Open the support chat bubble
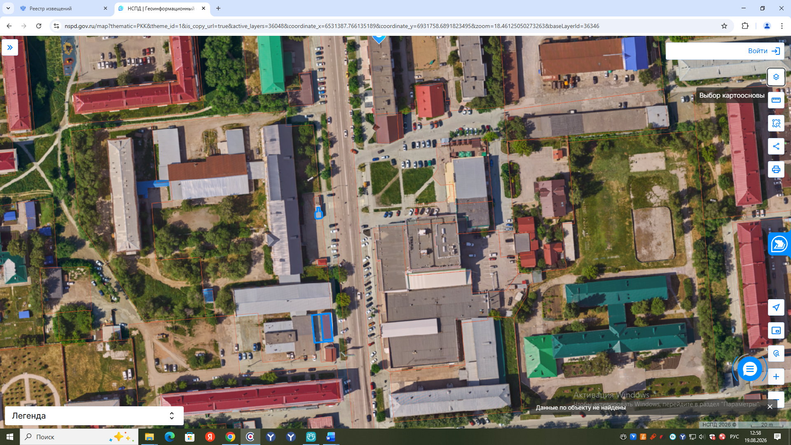Screen dimensions: 791x445 coord(749,369)
